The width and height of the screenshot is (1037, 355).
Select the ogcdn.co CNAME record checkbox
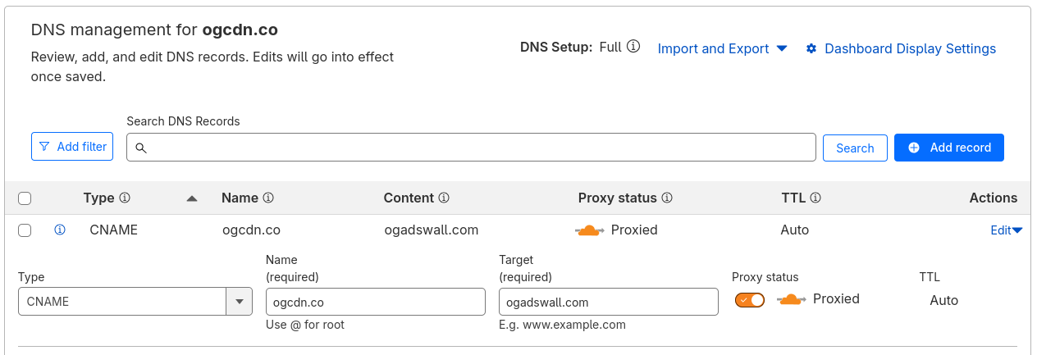25,230
